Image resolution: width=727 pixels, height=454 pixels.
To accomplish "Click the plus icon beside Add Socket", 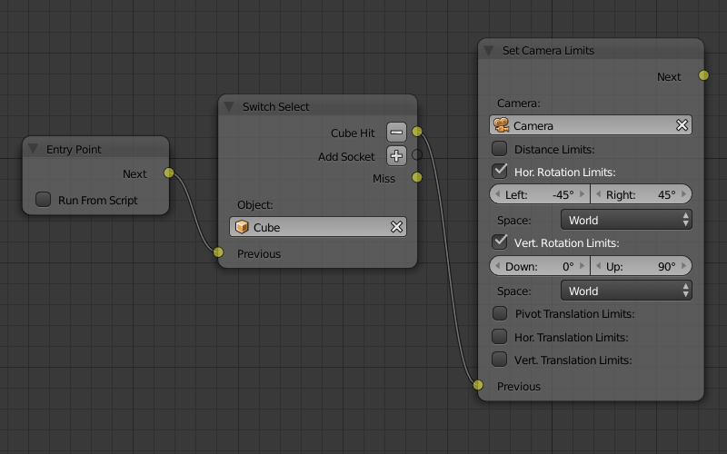I will [x=396, y=156].
